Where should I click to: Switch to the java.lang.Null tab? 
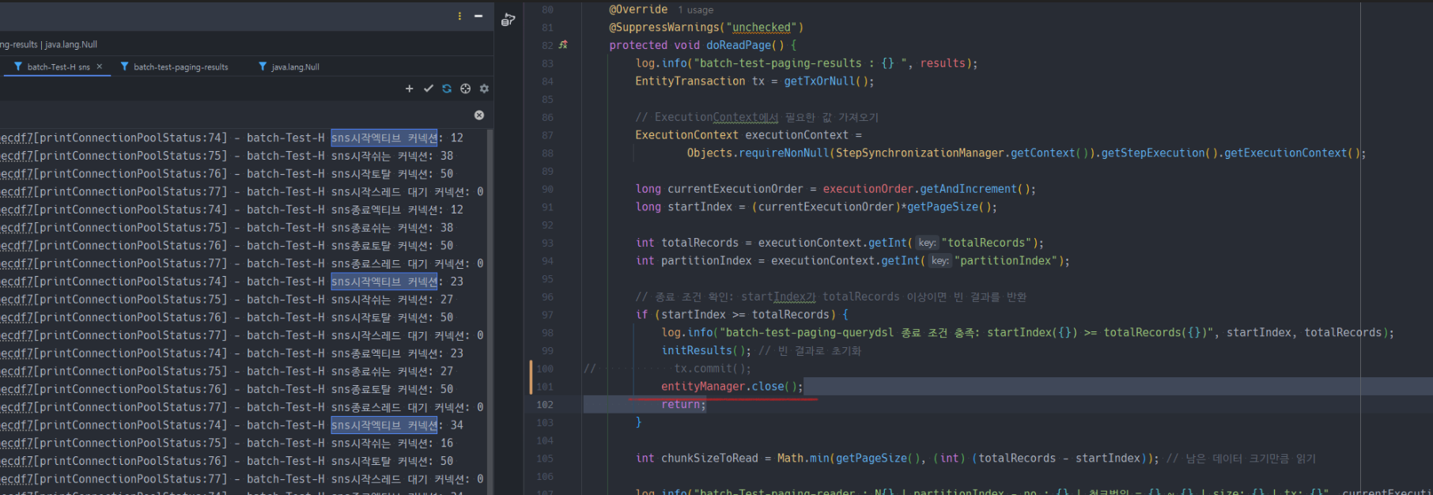(296, 67)
